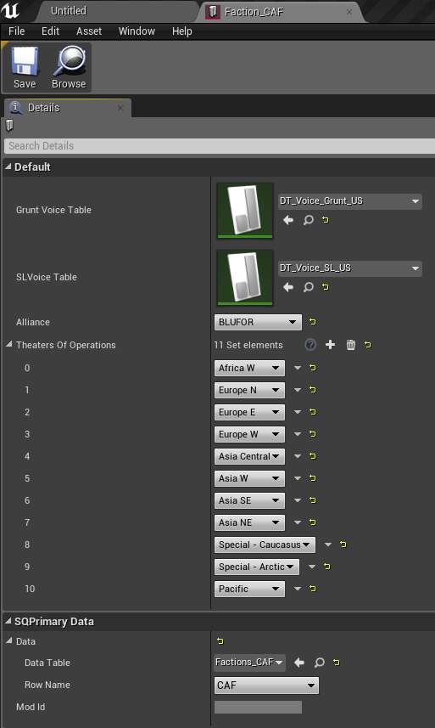Click into the Search Details field

pos(220,146)
